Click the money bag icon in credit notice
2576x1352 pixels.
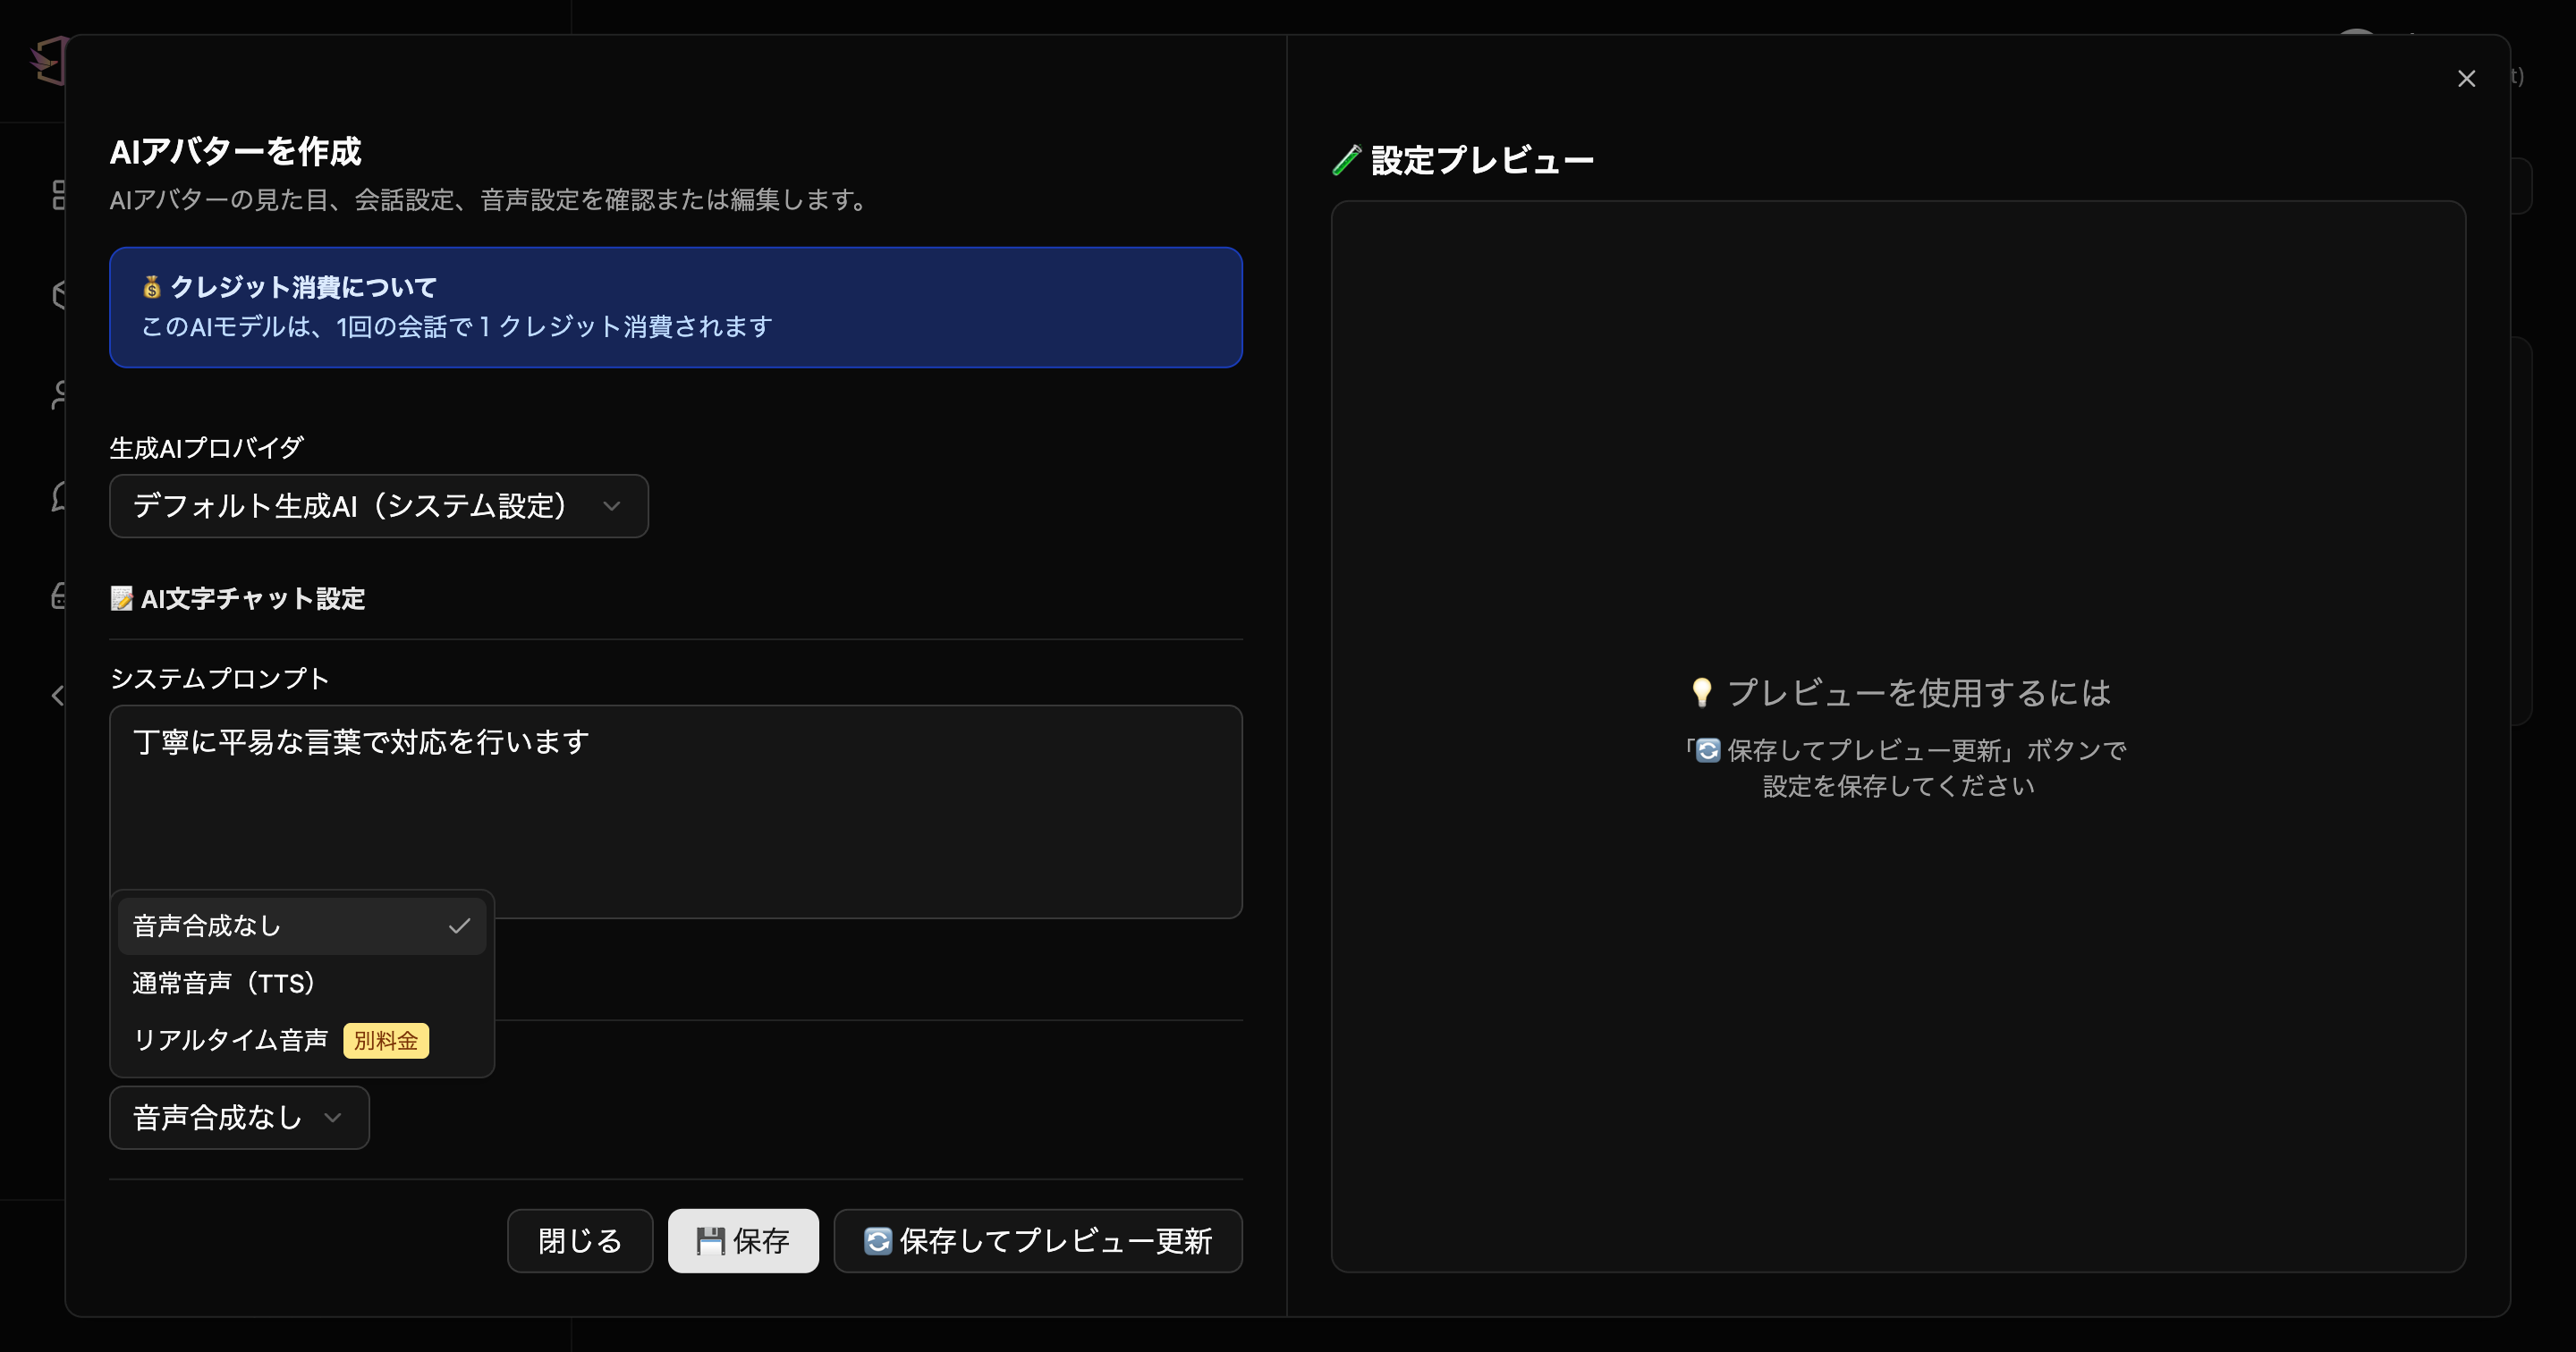pyautogui.click(x=152, y=287)
